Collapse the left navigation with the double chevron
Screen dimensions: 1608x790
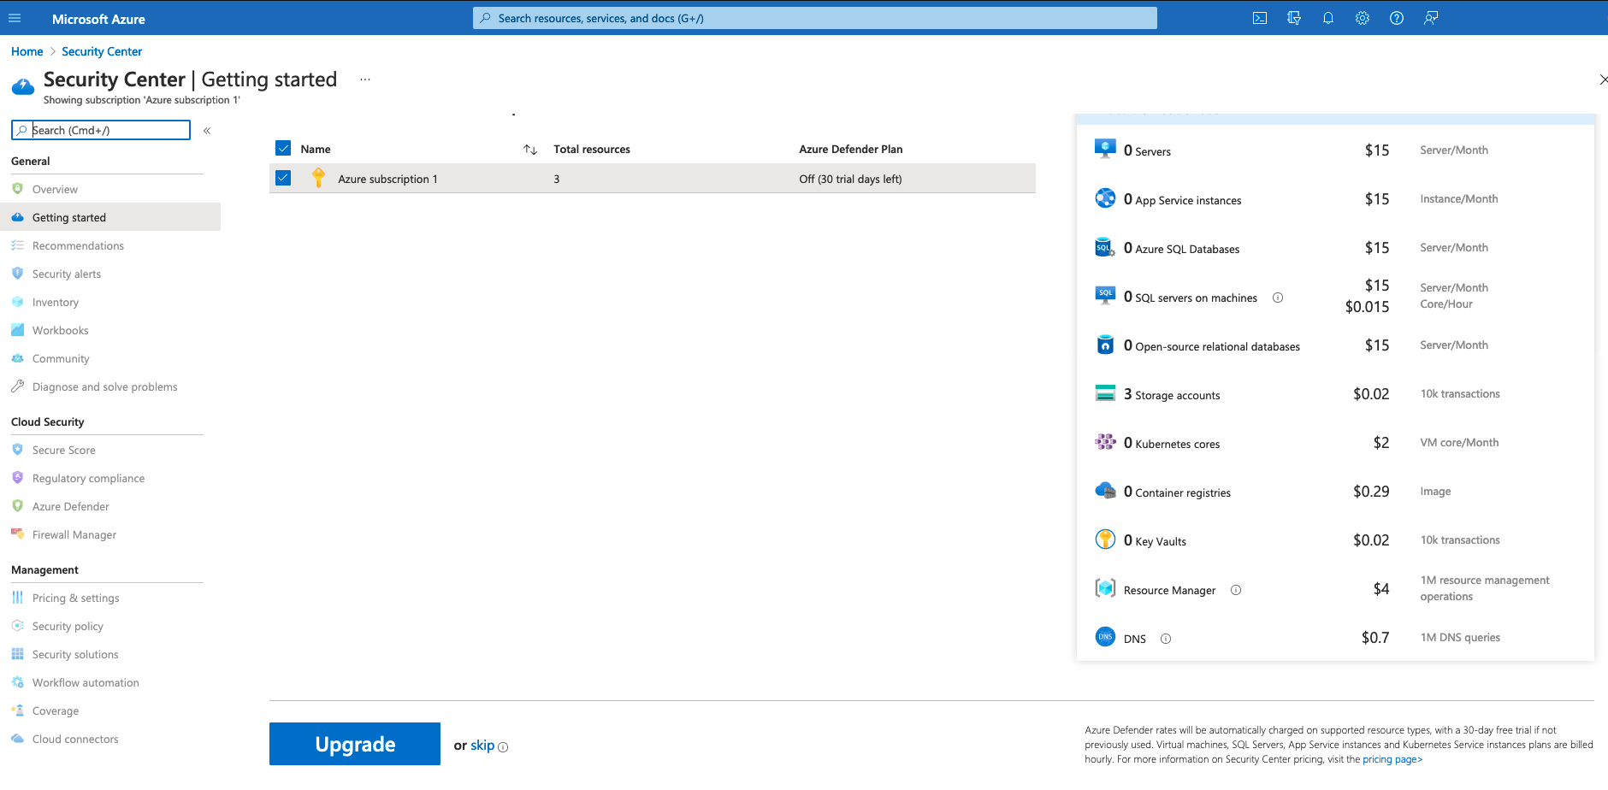(207, 131)
